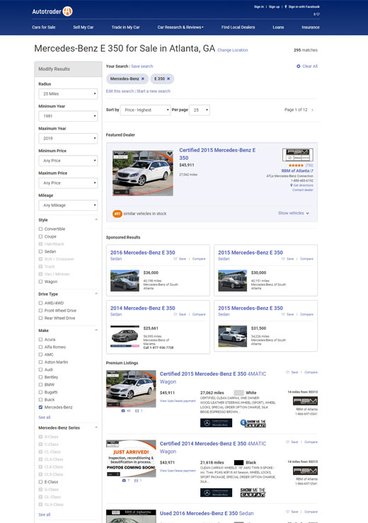Click See all under Make list

pos(45,418)
